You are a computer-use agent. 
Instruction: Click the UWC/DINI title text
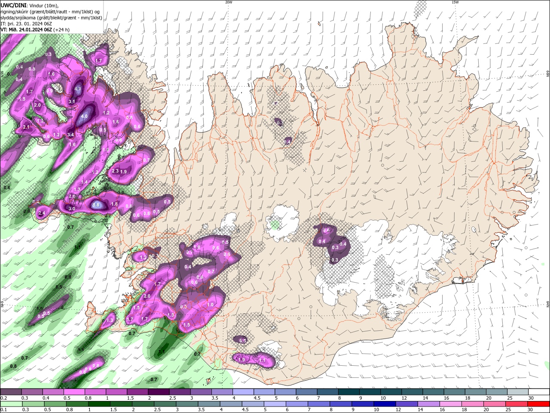14,5
